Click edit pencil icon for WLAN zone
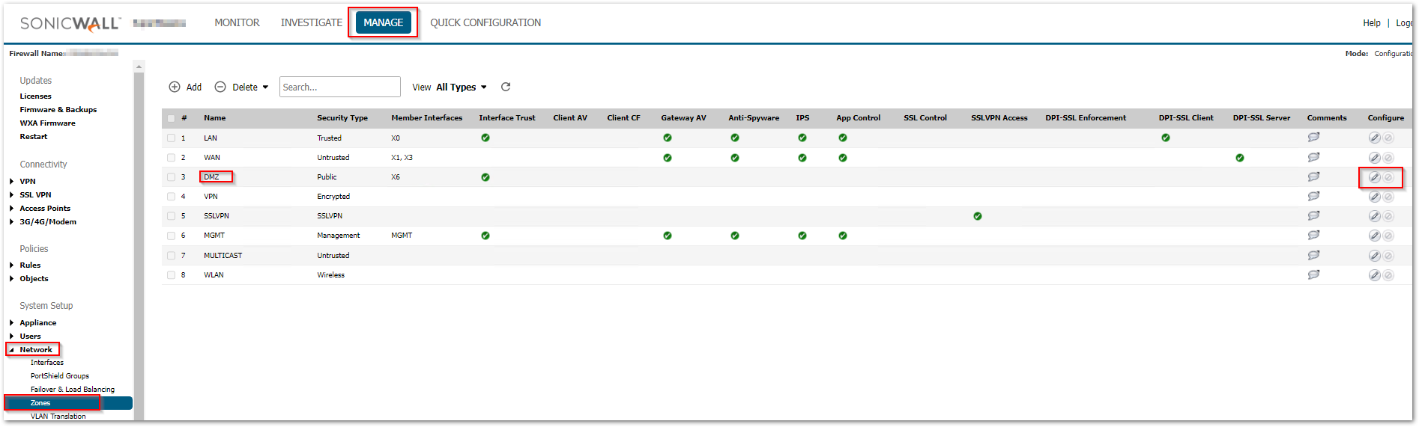The image size is (1419, 427). pos(1374,275)
